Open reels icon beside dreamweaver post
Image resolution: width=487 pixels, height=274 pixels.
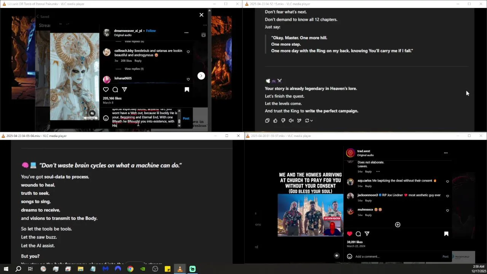[204, 35]
